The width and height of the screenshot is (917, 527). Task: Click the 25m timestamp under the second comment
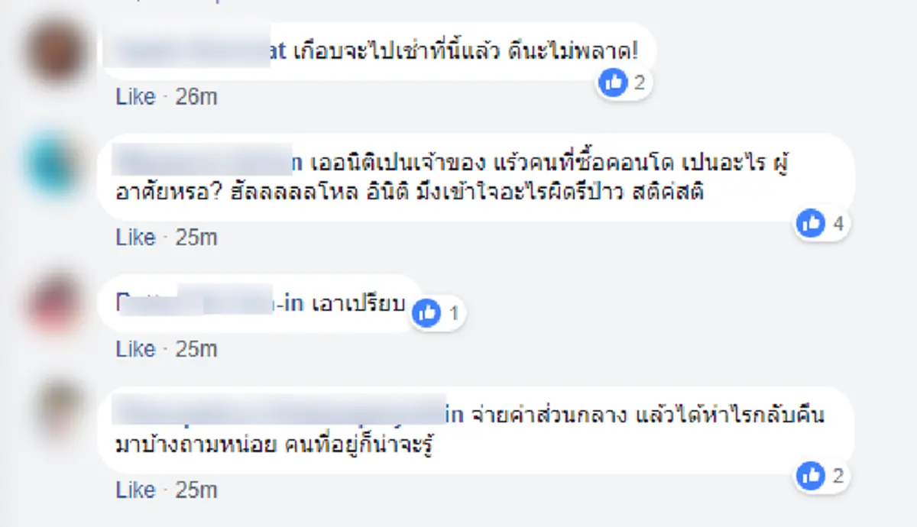196,237
